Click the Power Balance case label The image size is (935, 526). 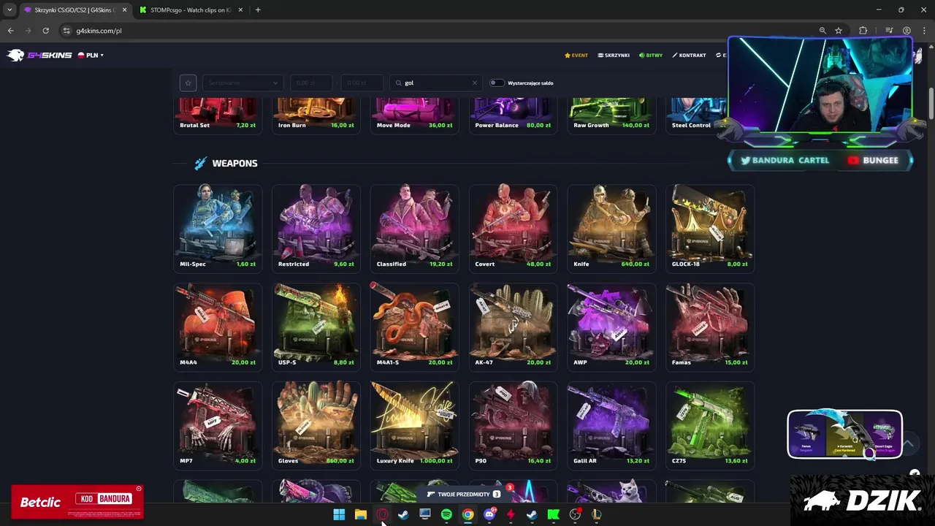click(x=497, y=125)
